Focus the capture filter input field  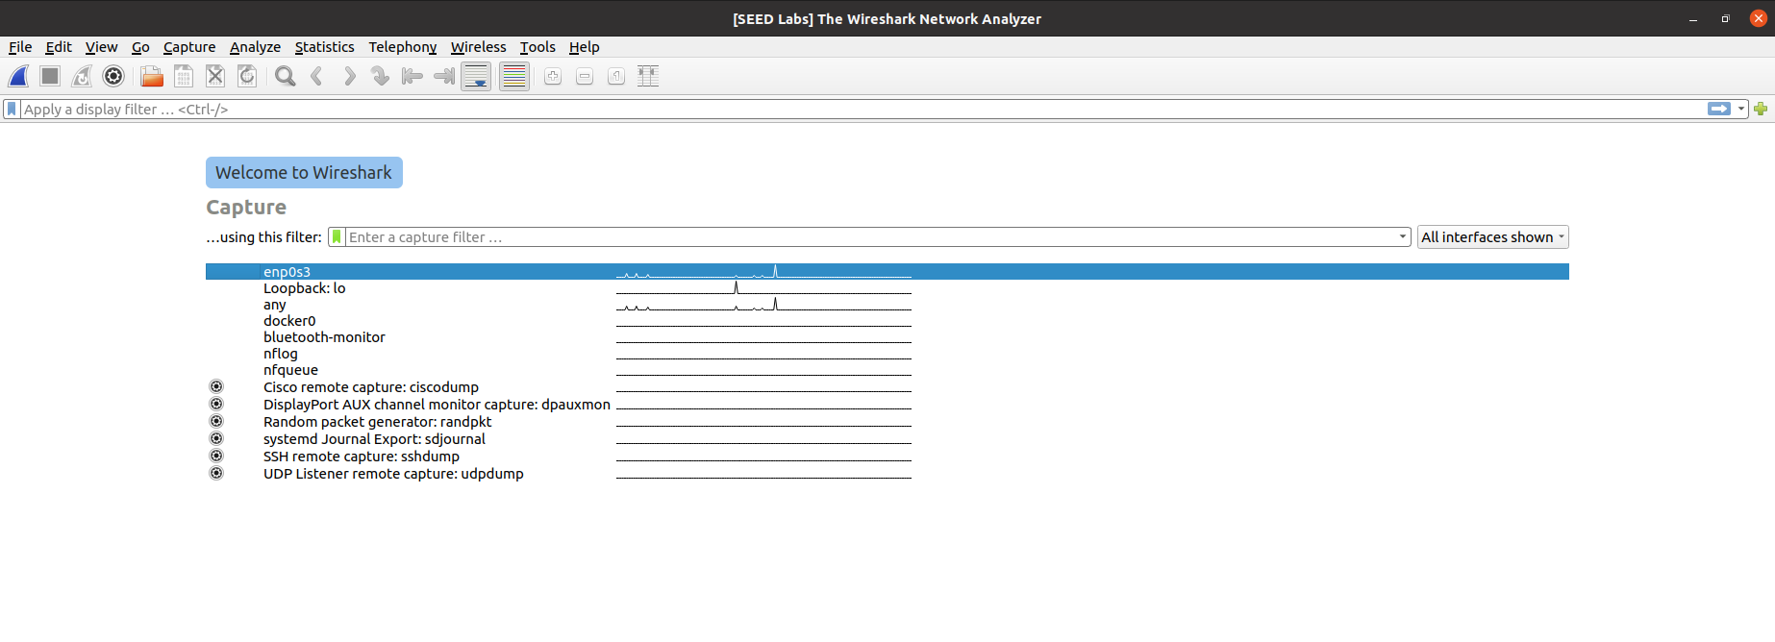[x=870, y=237]
